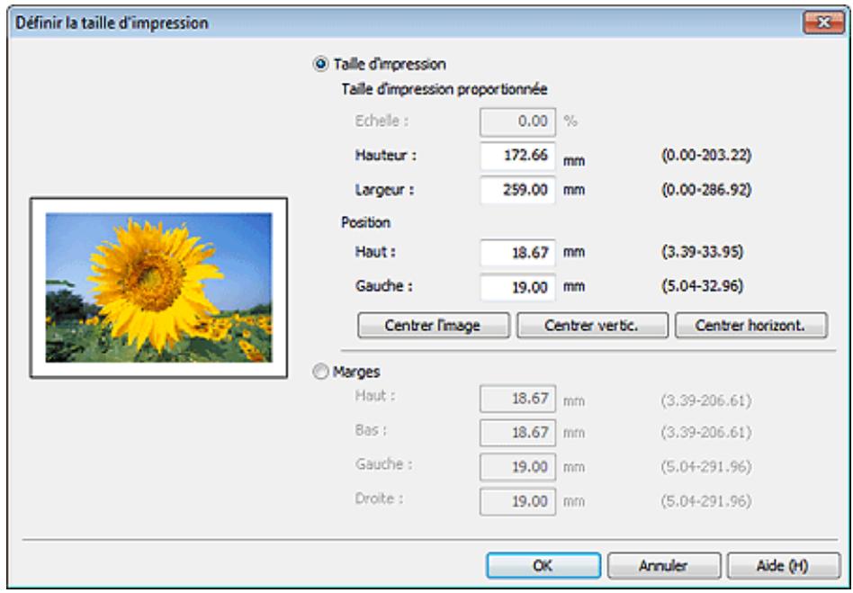The height and width of the screenshot is (593, 853).
Task: Click the Hauteur field showing 172.66
Action: point(518,156)
